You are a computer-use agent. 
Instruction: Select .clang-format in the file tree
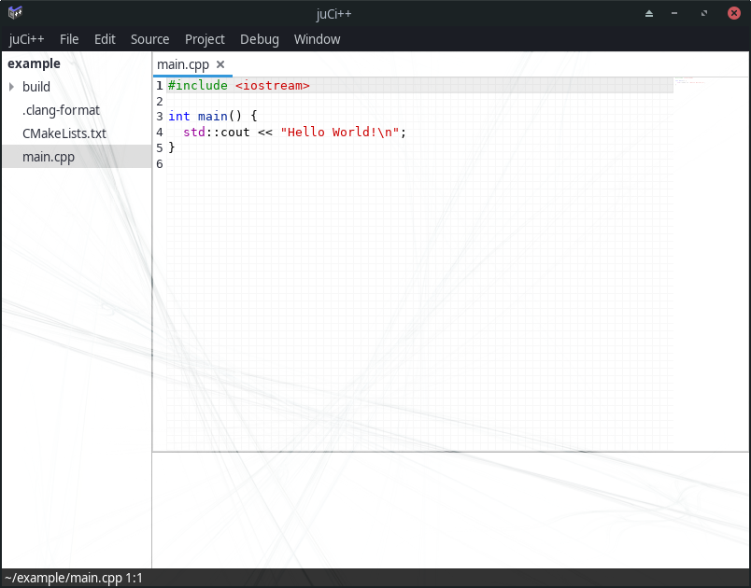[x=61, y=110]
